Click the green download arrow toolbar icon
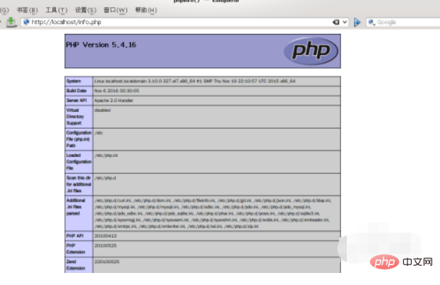This screenshot has height=285, width=440. (x=11, y=22)
